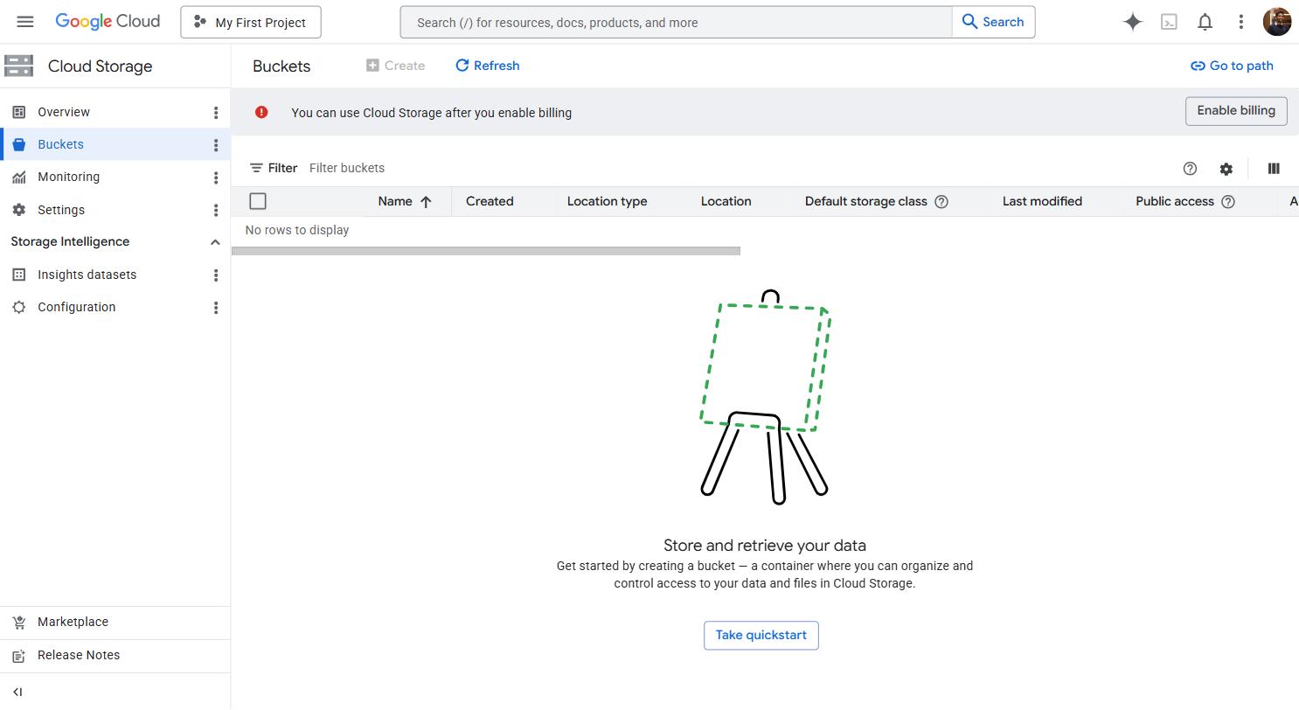Viewport: 1299px width, 710px height.
Task: Open Settings in sidebar
Action: pos(61,210)
